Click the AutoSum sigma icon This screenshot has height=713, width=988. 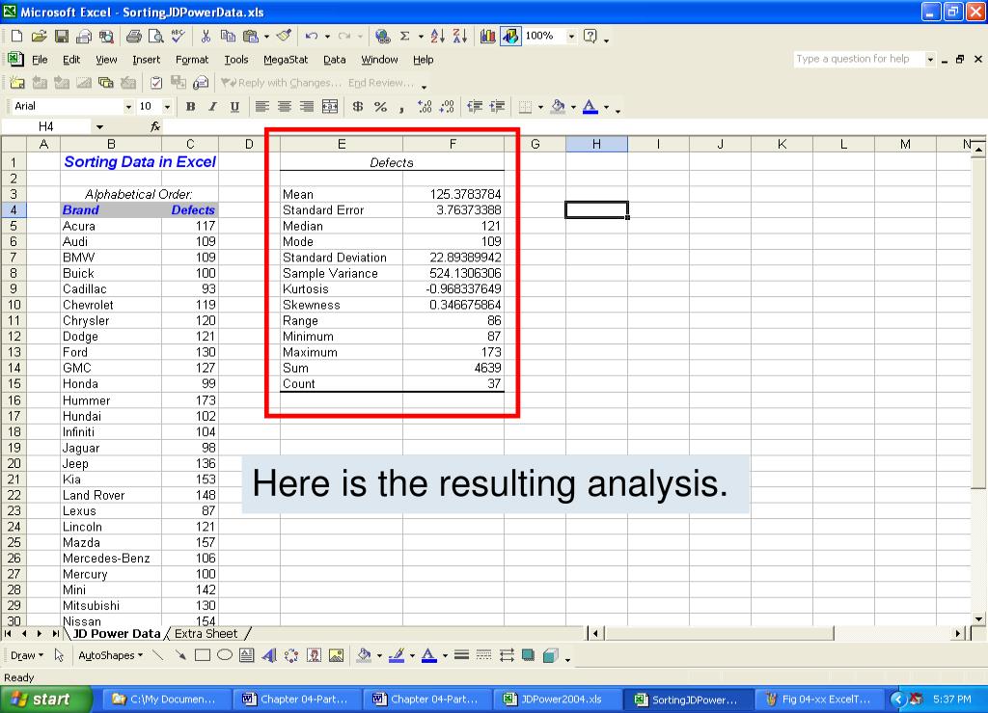(x=404, y=36)
